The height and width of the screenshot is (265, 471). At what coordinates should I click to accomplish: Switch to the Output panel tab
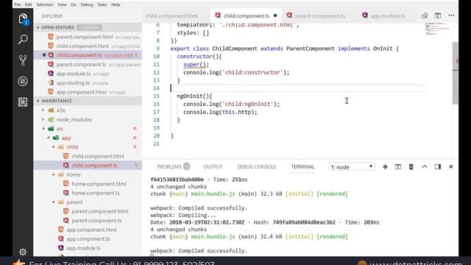coord(213,167)
